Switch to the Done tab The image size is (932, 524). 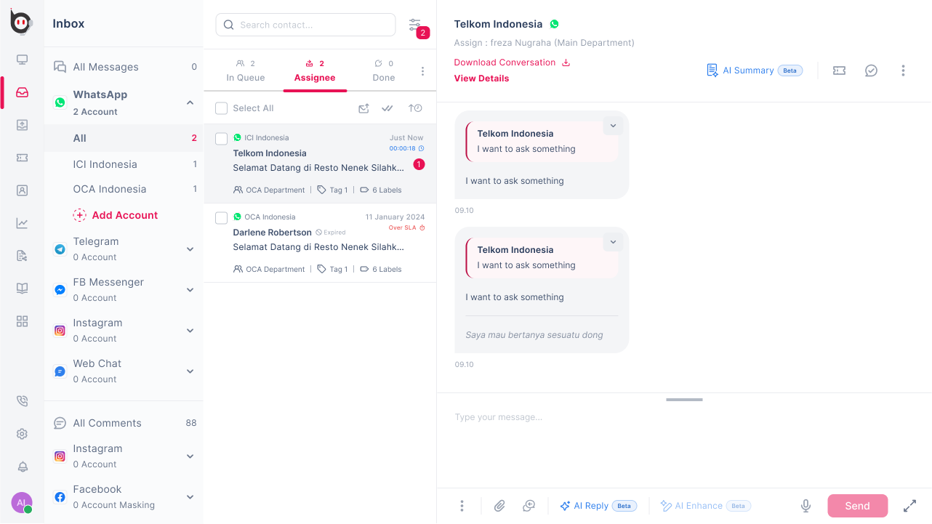pyautogui.click(x=384, y=71)
